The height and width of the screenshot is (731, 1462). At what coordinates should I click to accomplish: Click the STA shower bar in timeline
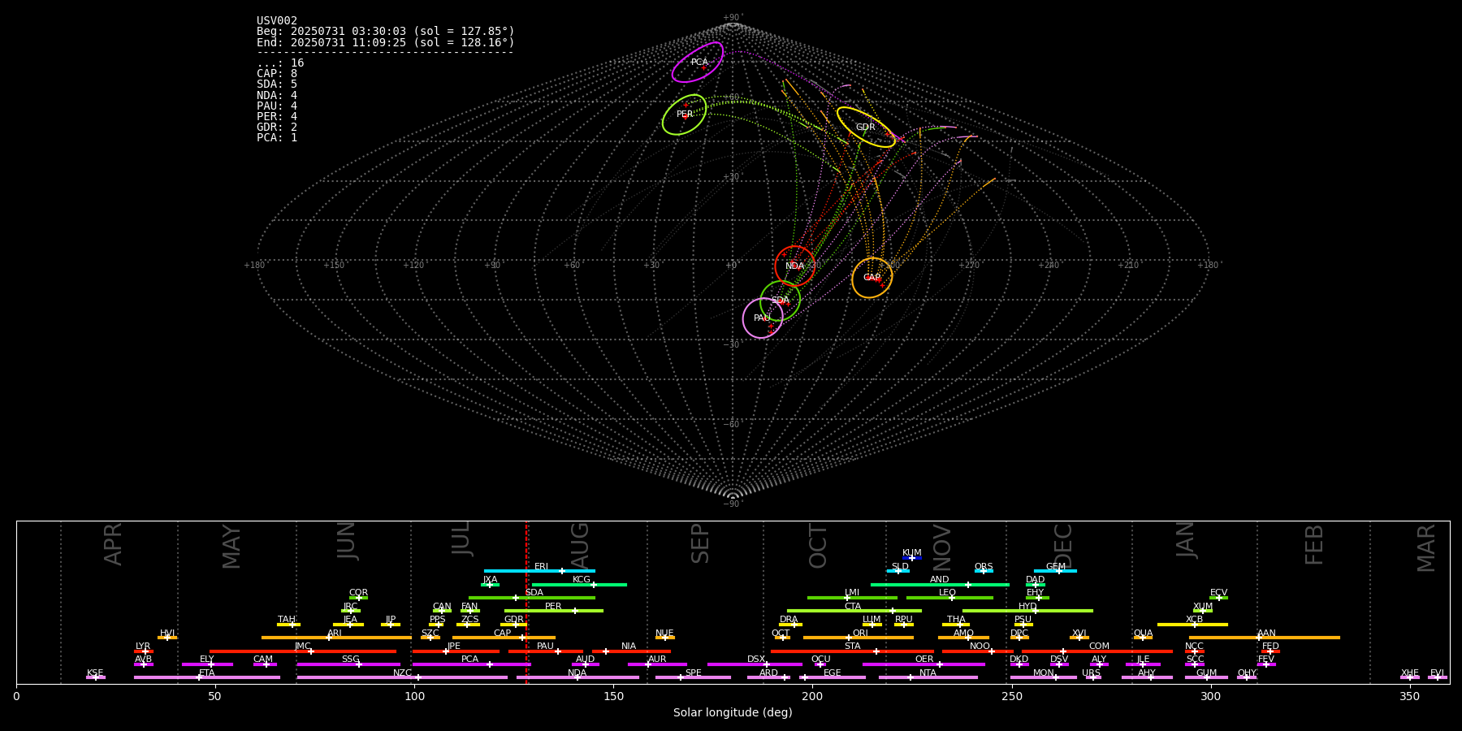pyautogui.click(x=852, y=651)
